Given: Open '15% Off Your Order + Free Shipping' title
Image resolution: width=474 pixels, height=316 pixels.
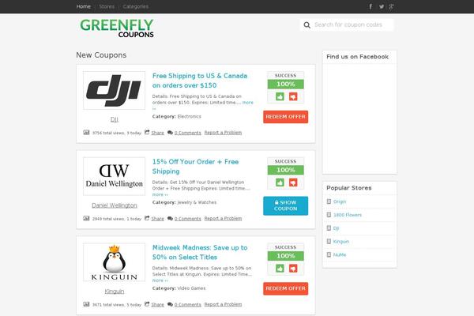Looking at the screenshot, I should [x=196, y=167].
